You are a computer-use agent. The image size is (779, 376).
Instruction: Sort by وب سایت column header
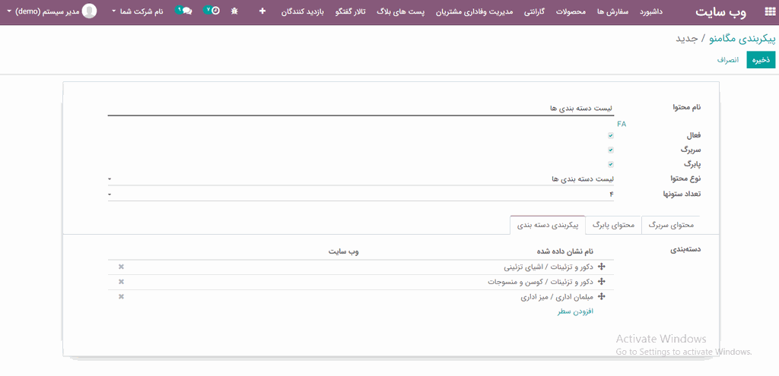pos(343,251)
